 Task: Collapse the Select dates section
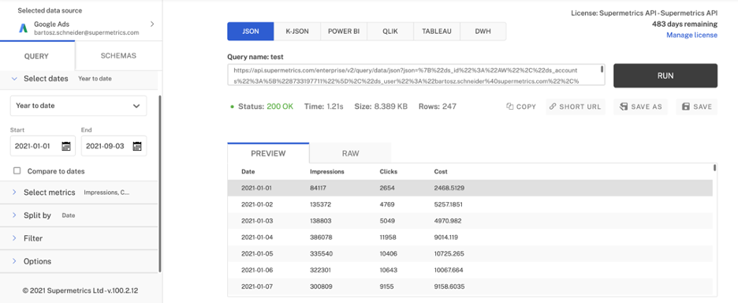pyautogui.click(x=14, y=79)
